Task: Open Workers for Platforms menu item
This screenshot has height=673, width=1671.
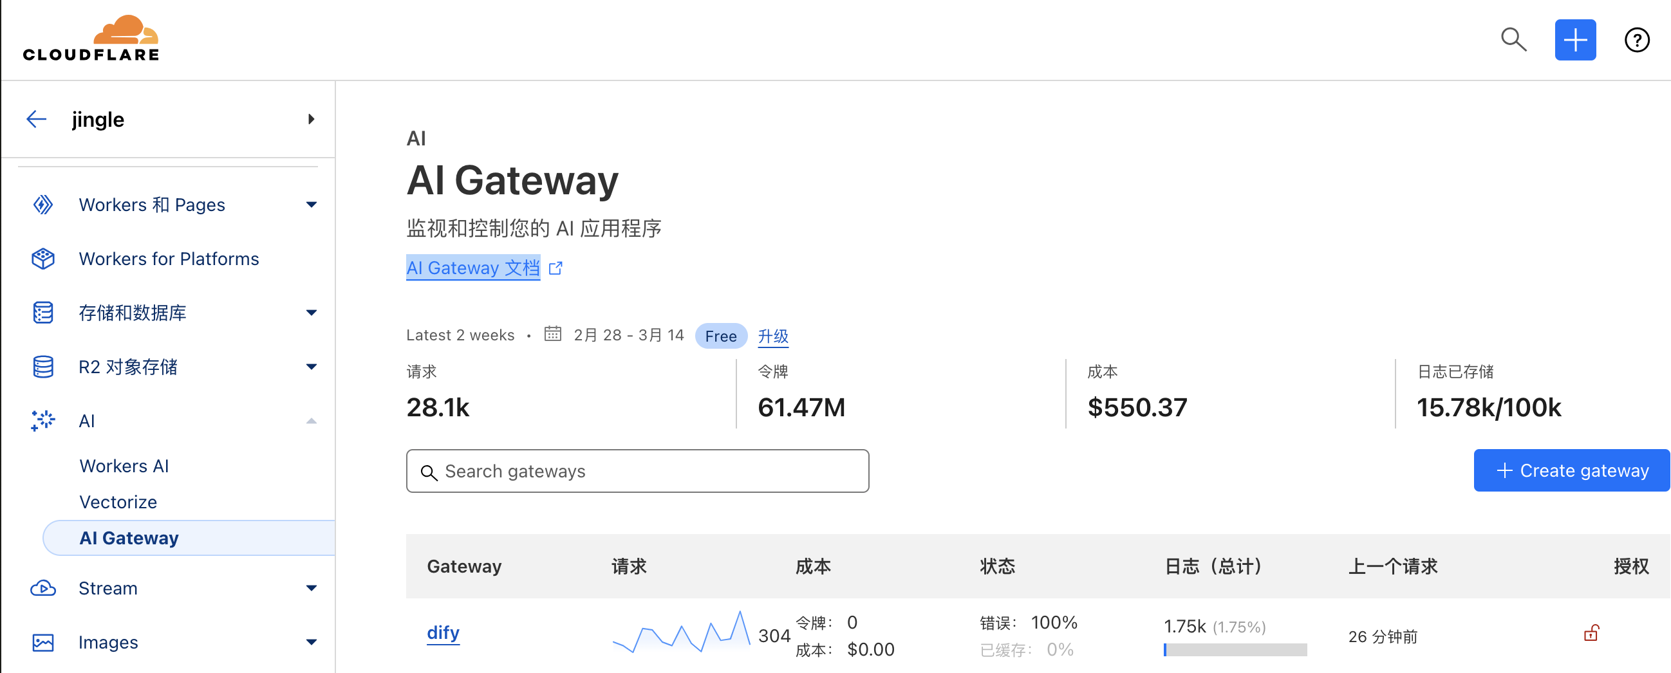Action: coord(169,259)
